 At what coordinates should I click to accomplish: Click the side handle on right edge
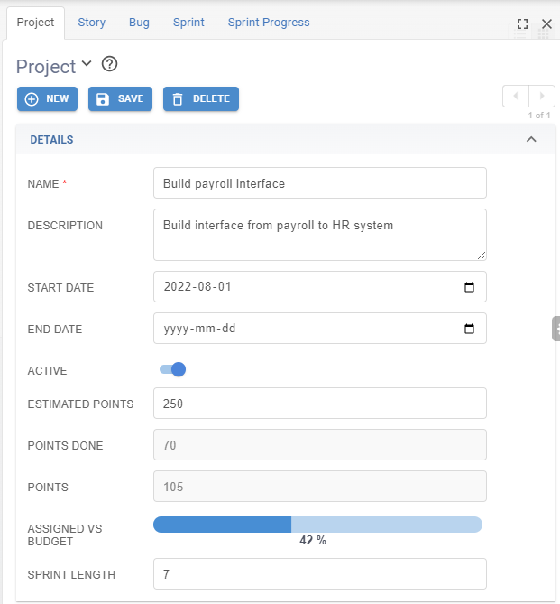pyautogui.click(x=556, y=329)
